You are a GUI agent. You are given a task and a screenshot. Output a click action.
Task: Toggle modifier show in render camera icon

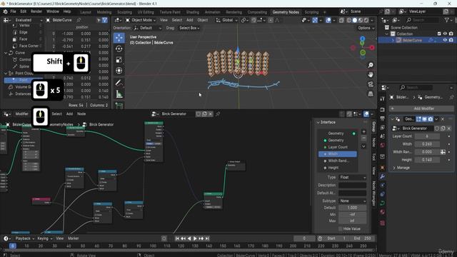tap(430, 119)
